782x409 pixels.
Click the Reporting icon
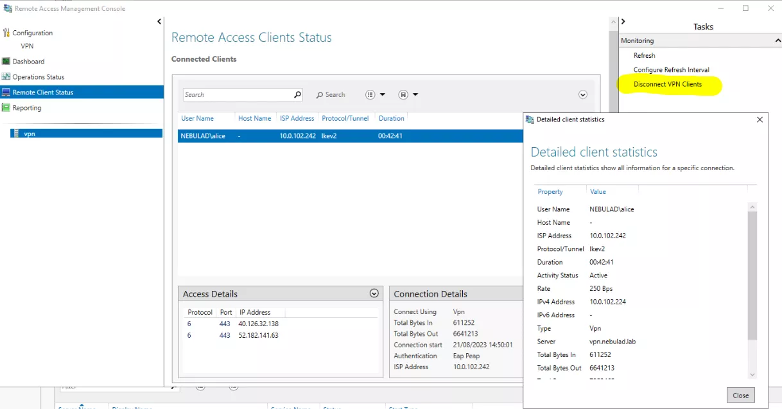(6, 108)
